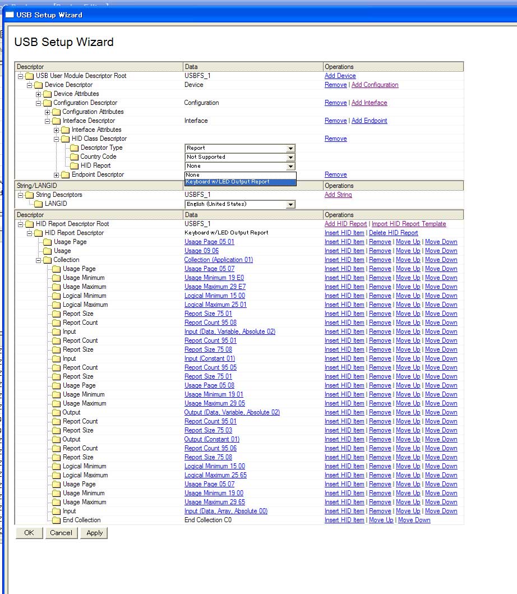Open Usage Minimum 19 E0 data link
This screenshot has width=517, height=594.
214,278
